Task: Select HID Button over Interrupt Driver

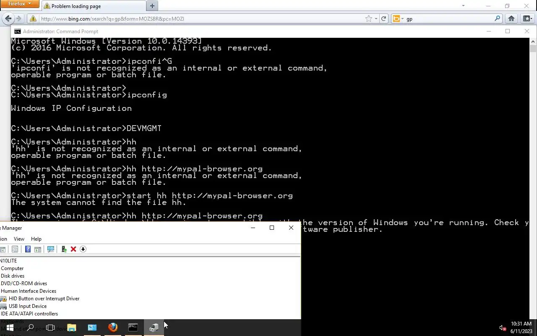Action: point(44,299)
